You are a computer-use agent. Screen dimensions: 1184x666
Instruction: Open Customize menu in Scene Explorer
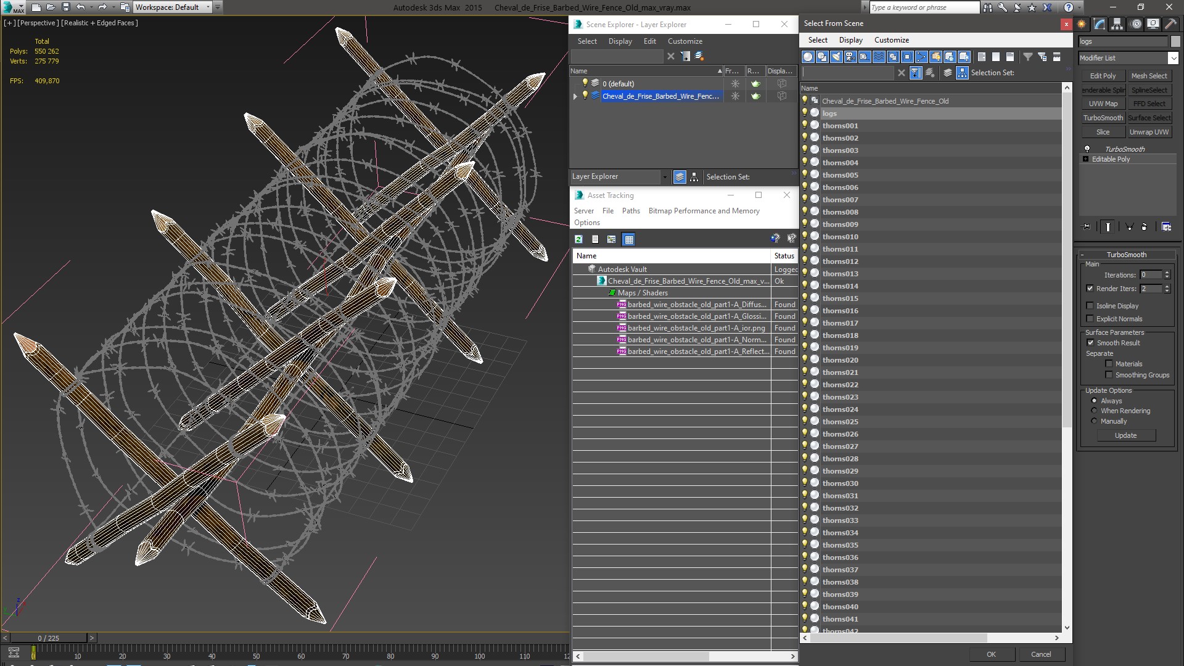(684, 41)
